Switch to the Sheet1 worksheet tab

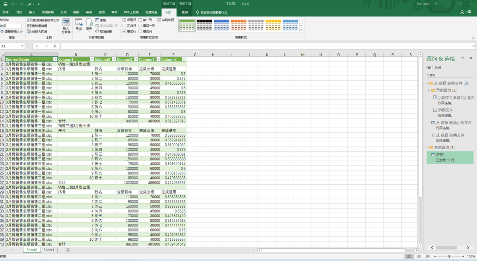[48, 250]
